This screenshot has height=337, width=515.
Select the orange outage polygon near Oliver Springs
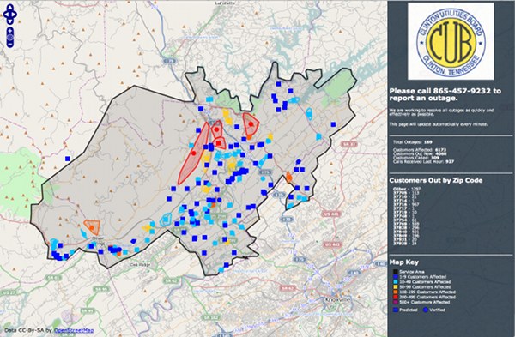pyautogui.click(x=92, y=227)
